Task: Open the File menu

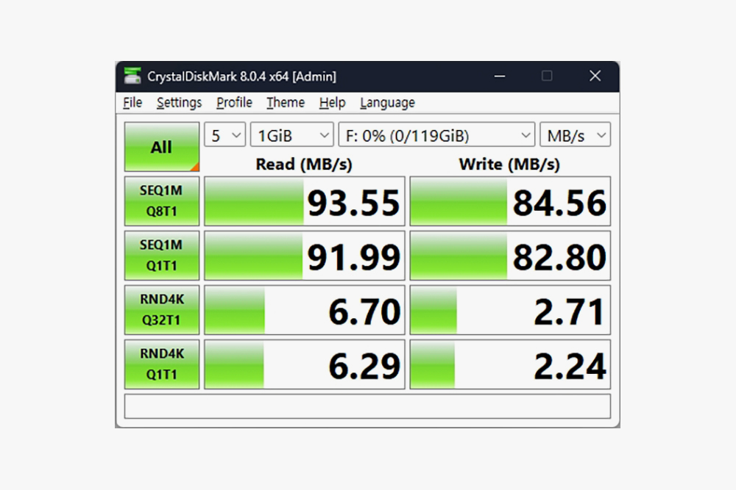Action: coord(132,103)
